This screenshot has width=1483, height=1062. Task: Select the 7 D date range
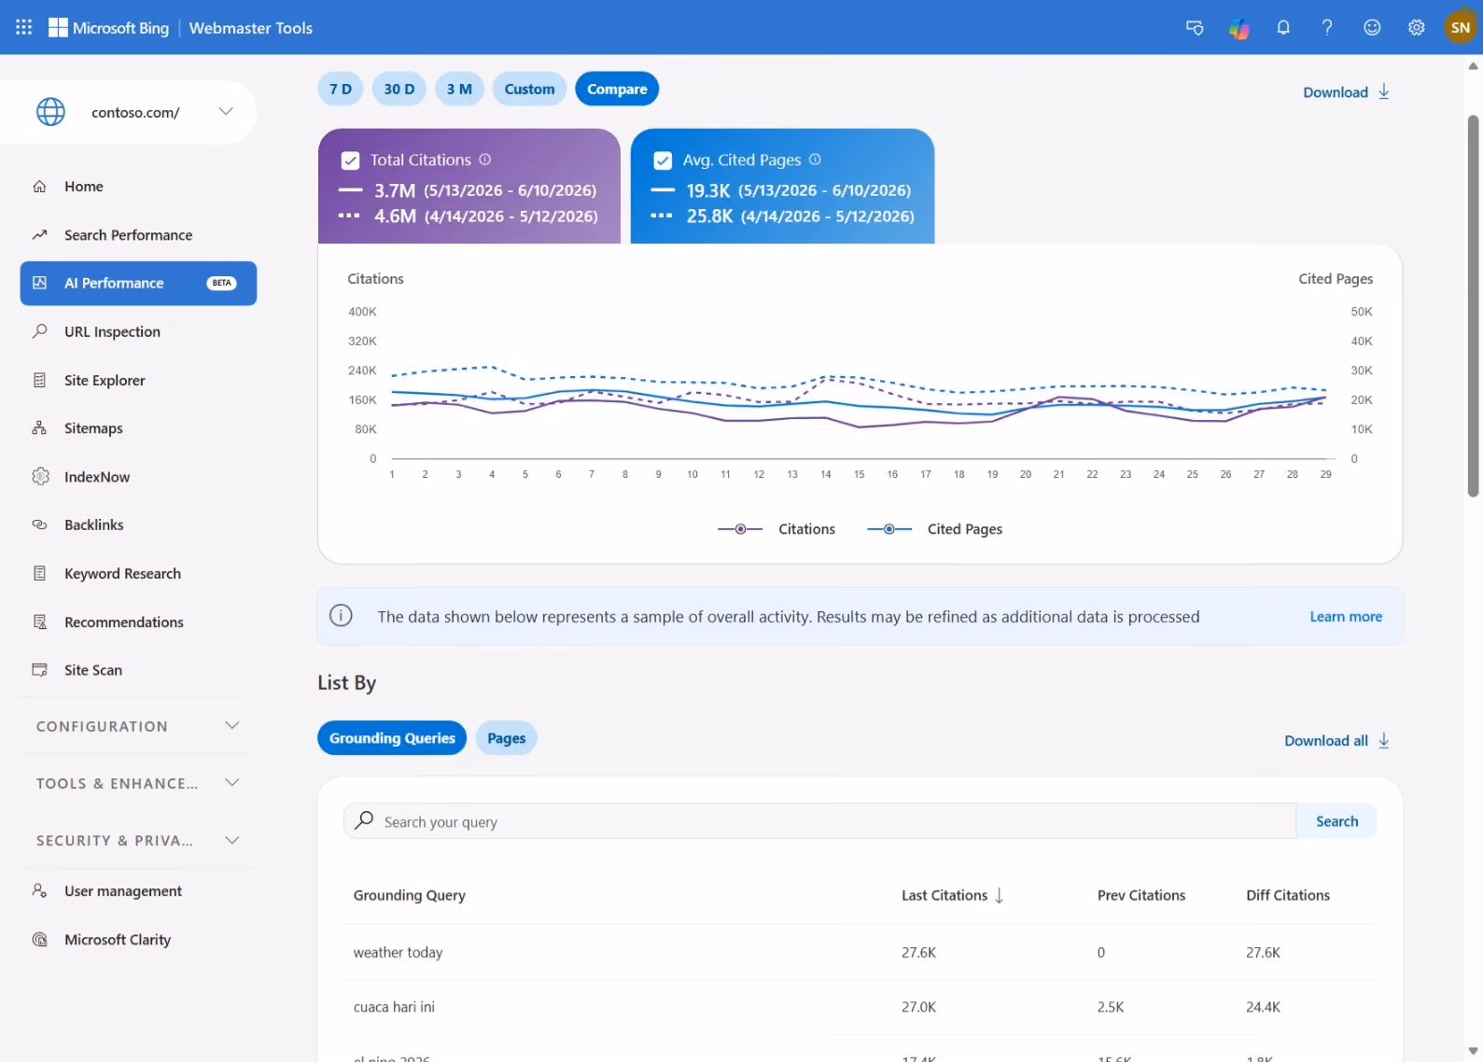click(341, 89)
